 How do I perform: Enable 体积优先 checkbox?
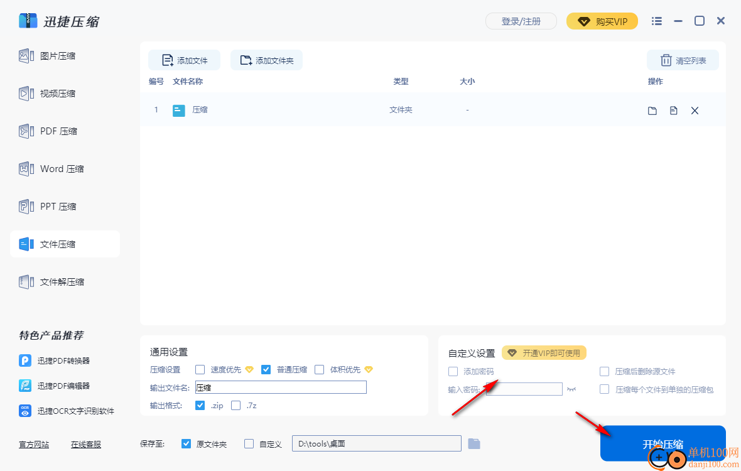(x=320, y=369)
